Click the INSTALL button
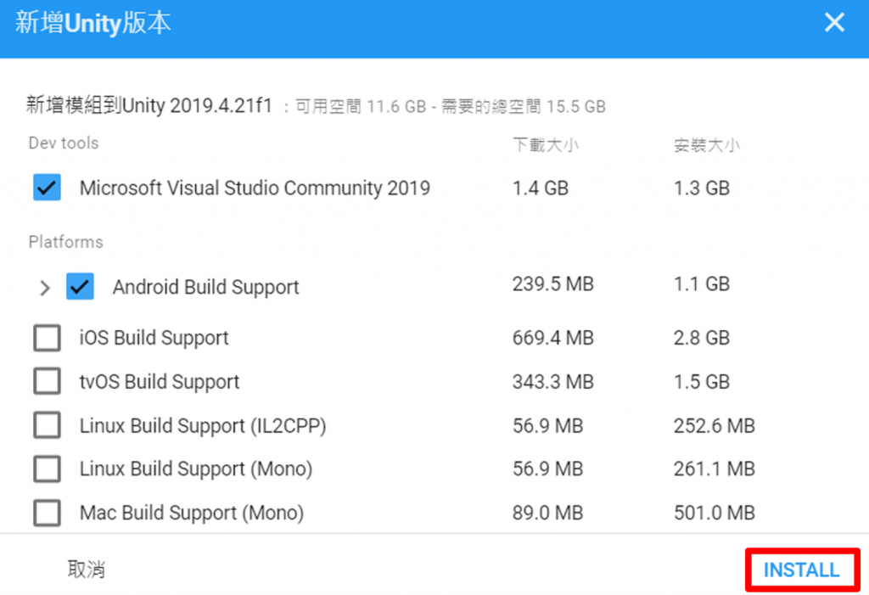Screen dimensions: 869x595 [x=801, y=570]
